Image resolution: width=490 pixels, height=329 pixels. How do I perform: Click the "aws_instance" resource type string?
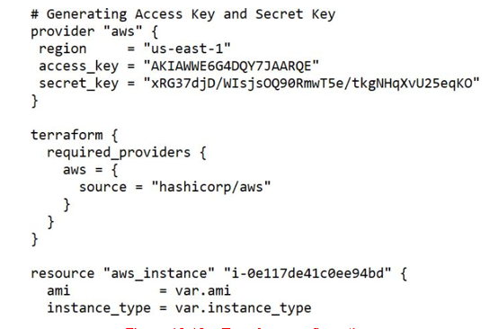coord(159,273)
